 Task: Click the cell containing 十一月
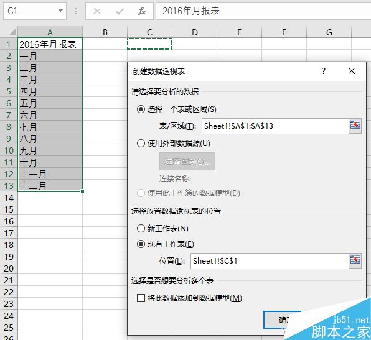(x=50, y=174)
